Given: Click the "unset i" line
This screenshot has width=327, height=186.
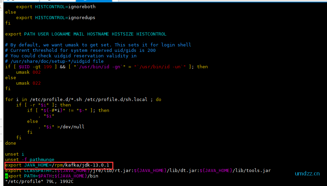Looking at the screenshot, I should pos(15,154).
